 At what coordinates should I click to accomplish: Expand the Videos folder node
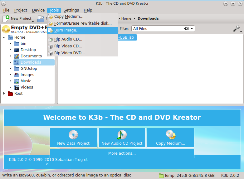click(x=10, y=87)
